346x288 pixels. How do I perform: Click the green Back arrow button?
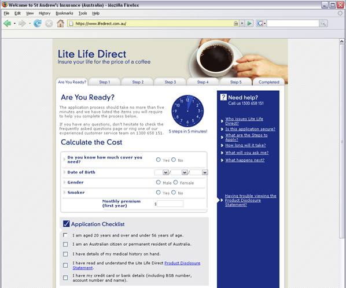click(8, 23)
